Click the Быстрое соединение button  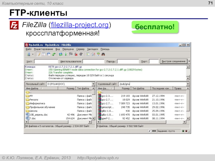point(174,61)
